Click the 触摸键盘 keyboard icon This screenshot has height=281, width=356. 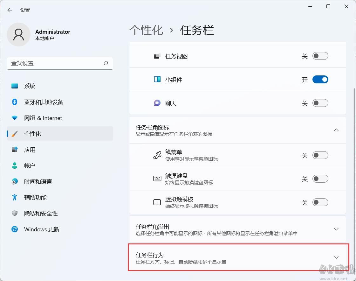click(x=157, y=179)
